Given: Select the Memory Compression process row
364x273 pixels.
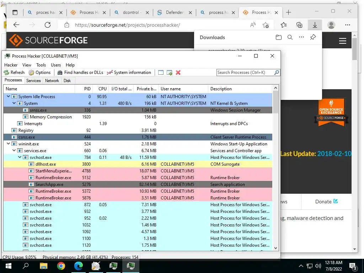Looking at the screenshot, I should (x=138, y=117).
